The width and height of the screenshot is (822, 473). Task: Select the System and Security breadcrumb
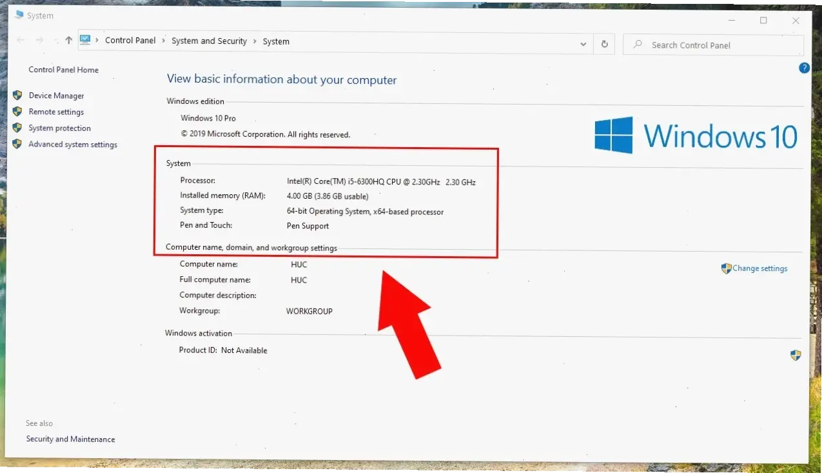(209, 41)
